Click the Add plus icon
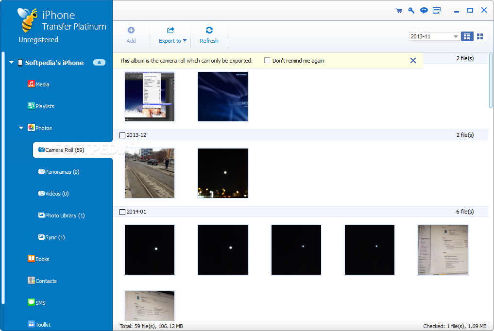 131,30
